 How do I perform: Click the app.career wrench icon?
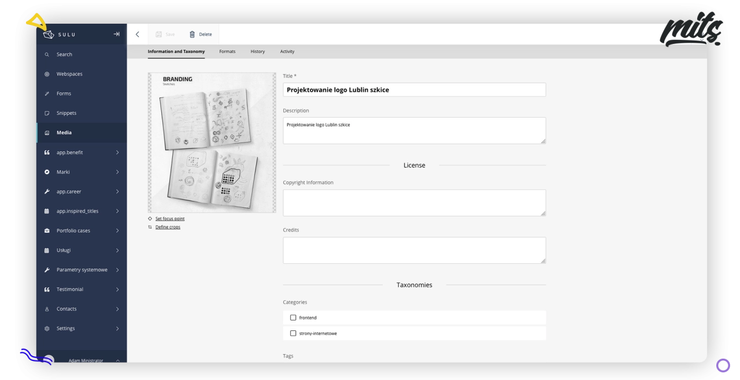47,192
